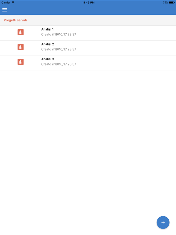This screenshot has width=176, height=235.
Task: Open the Analisi 3 project title
Action: pyautogui.click(x=48, y=59)
